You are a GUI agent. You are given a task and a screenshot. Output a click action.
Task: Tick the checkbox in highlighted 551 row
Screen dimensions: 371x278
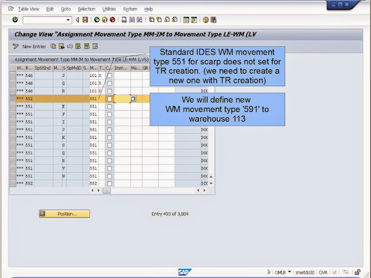[x=110, y=99]
